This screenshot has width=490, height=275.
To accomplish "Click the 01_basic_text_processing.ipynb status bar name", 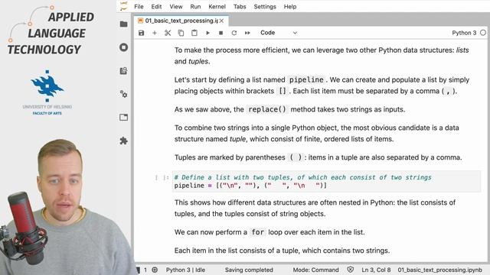I will (x=439, y=270).
